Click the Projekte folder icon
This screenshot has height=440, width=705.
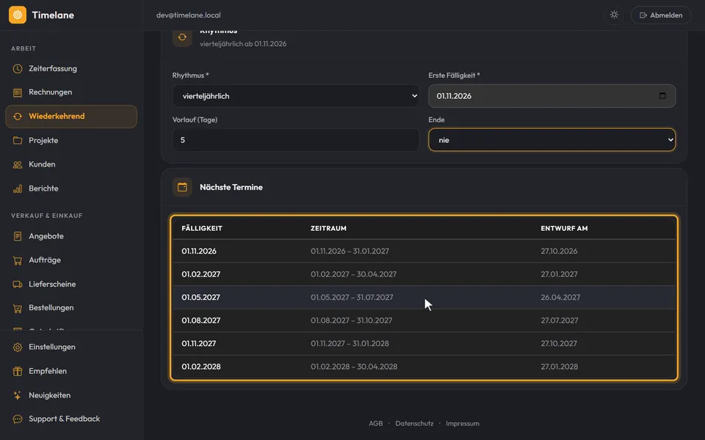[18, 141]
